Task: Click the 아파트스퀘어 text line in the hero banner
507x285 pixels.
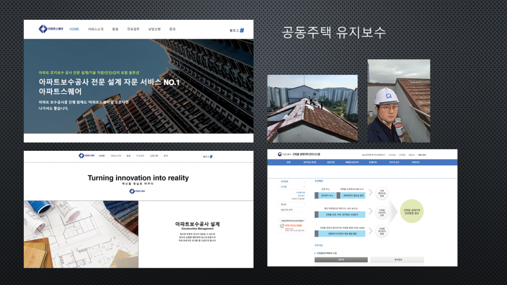Action: pos(60,91)
